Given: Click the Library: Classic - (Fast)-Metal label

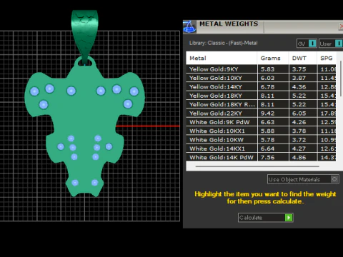Looking at the screenshot, I should point(223,43).
